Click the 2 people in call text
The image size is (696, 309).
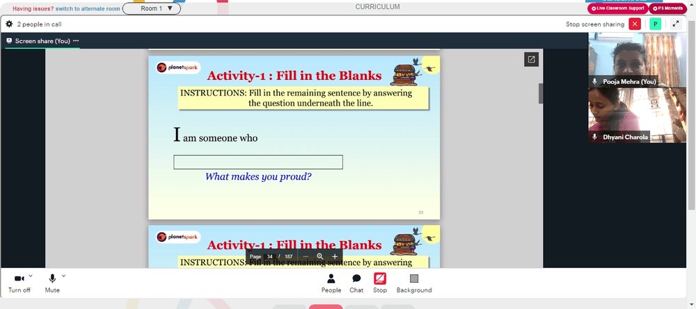pyautogui.click(x=39, y=24)
